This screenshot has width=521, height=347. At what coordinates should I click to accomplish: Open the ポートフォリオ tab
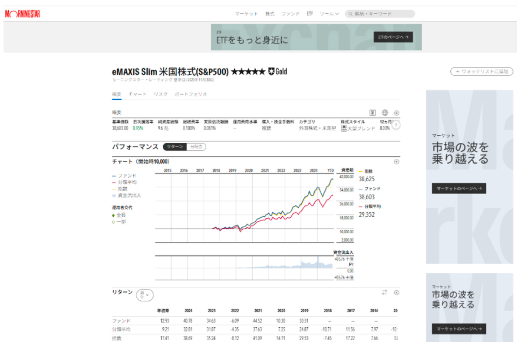coord(191,94)
